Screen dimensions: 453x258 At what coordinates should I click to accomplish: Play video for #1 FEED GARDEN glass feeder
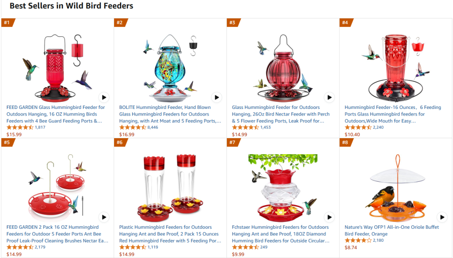coord(104,97)
